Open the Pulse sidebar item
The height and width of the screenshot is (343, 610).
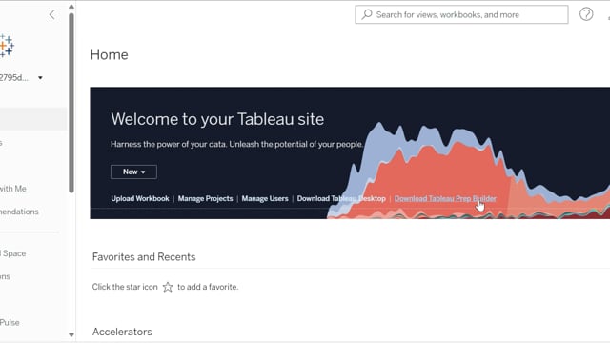pos(10,322)
